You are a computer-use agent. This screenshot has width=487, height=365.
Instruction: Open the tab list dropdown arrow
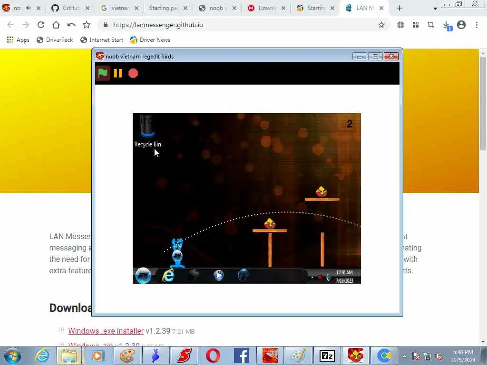(435, 9)
